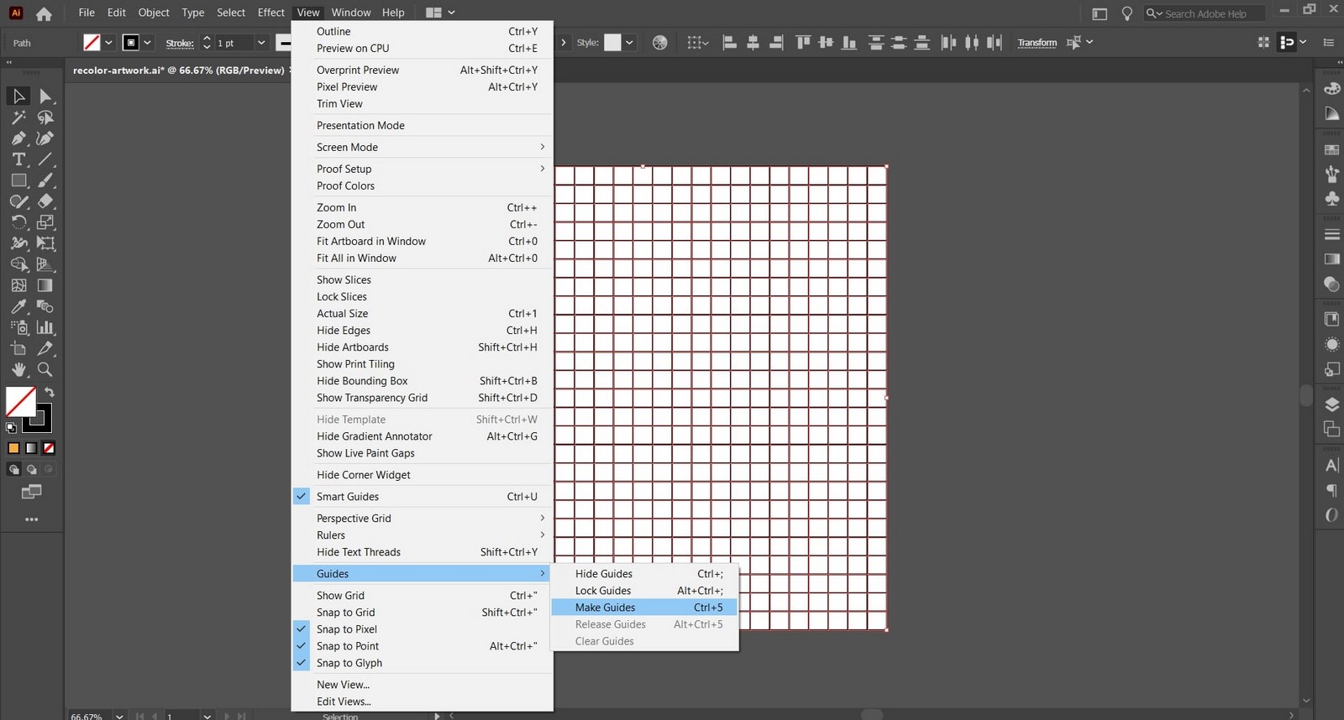Click Vertical Align Top icon
The width and height of the screenshot is (1344, 720).
[x=803, y=43]
